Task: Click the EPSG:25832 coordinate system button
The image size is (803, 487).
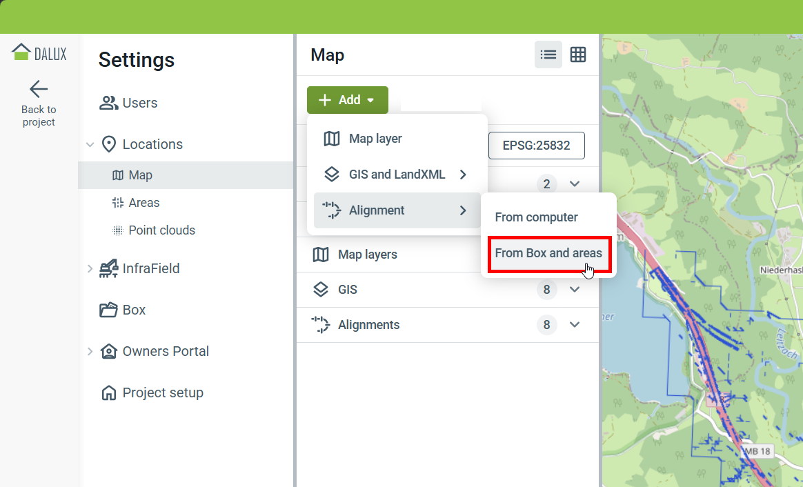Action: point(536,146)
